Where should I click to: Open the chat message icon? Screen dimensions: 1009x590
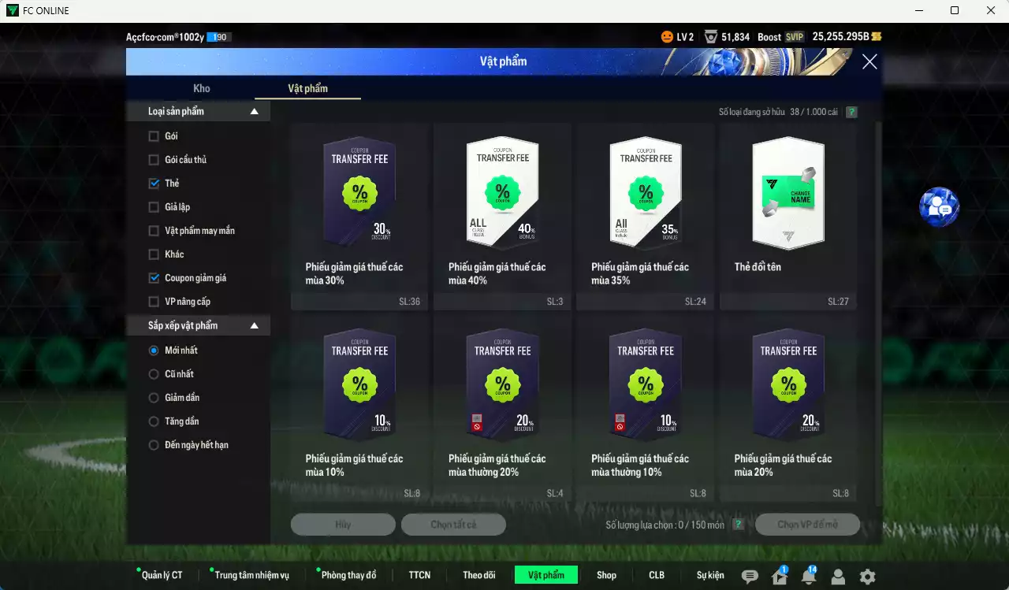[750, 577]
